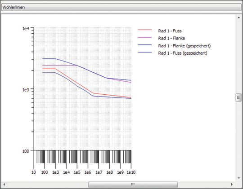Click the horizontal scrollbar right arrow
The image size is (243, 189).
pos(232,185)
